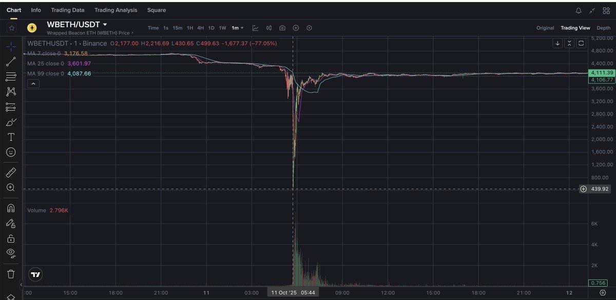Expand the 1m interval dropdown
616x300 pixels.
coord(238,28)
